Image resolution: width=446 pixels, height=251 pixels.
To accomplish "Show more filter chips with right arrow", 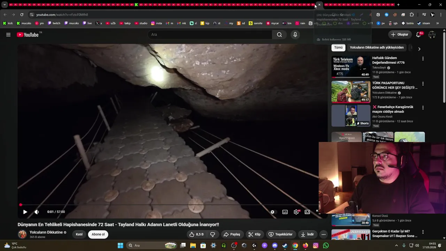I will point(419,49).
